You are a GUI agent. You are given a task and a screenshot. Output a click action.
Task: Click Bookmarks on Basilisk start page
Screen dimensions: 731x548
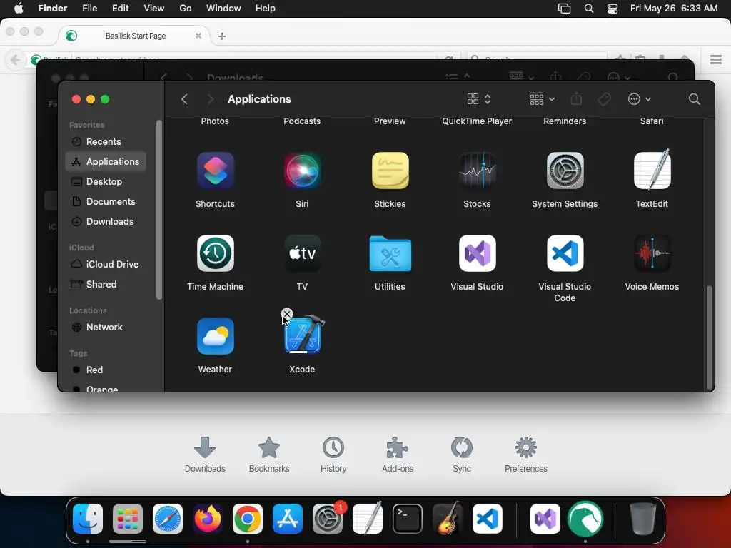[x=269, y=455]
